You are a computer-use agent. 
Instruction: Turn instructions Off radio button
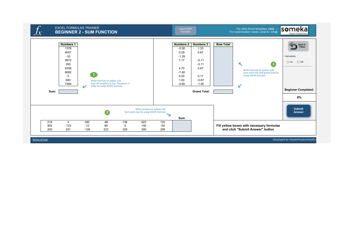point(298,62)
